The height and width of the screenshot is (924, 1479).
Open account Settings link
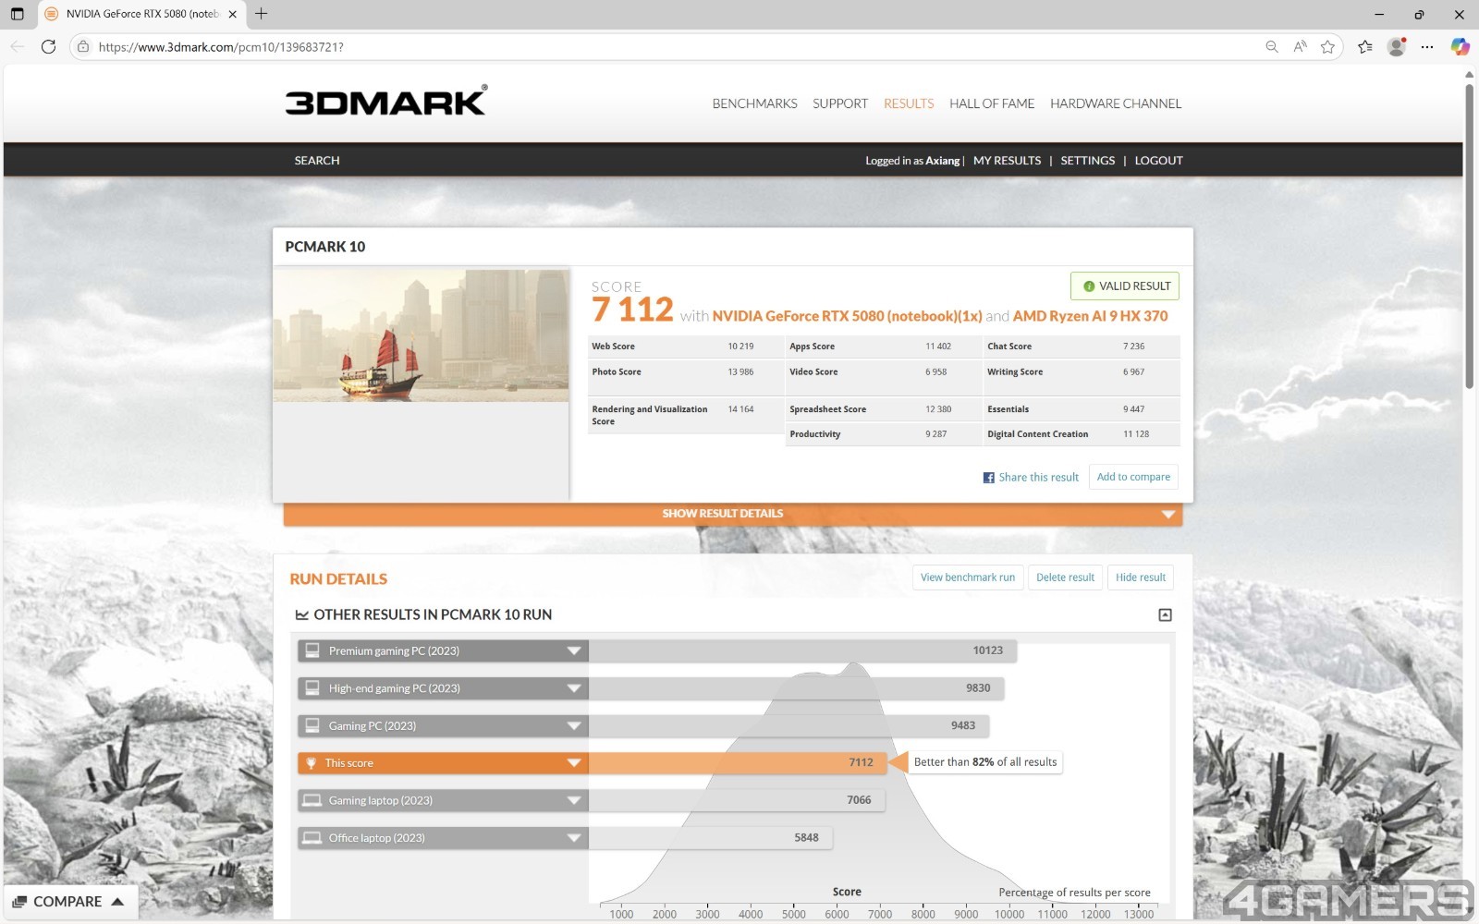[1087, 161]
